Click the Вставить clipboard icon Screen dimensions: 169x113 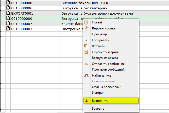coord(86,46)
